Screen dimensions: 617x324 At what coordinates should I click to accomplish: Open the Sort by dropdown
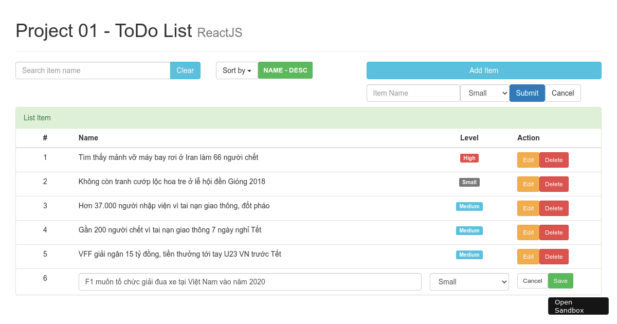[237, 70]
